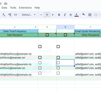
Task: Open the Default font family dropdown
Action: tap(29, 15)
